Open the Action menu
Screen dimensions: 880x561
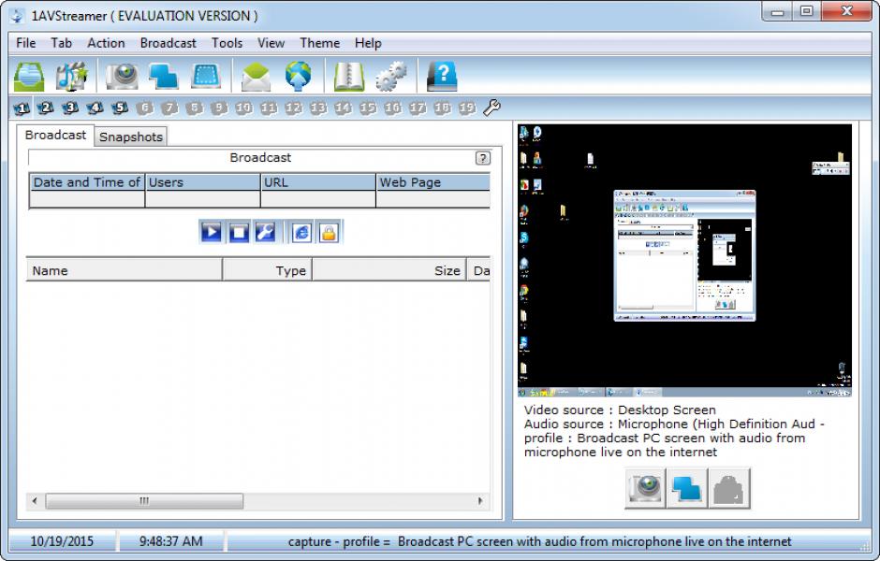106,43
